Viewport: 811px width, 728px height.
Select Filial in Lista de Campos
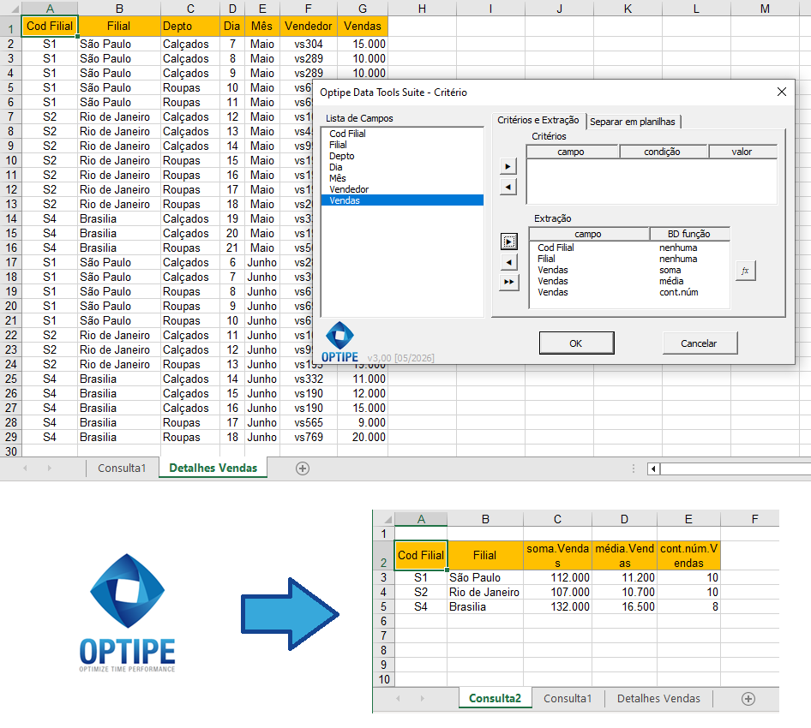click(402, 146)
